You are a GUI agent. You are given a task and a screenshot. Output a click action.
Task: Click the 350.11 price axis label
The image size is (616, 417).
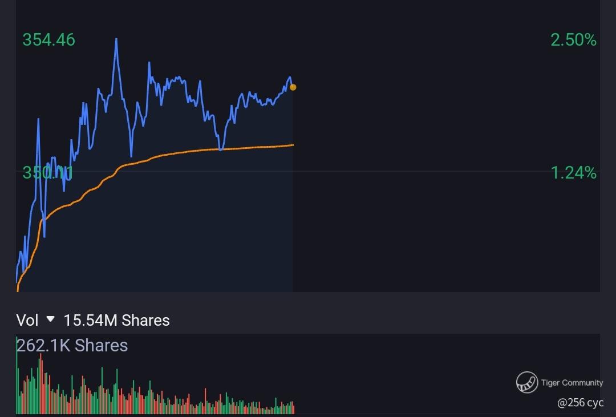click(x=47, y=173)
